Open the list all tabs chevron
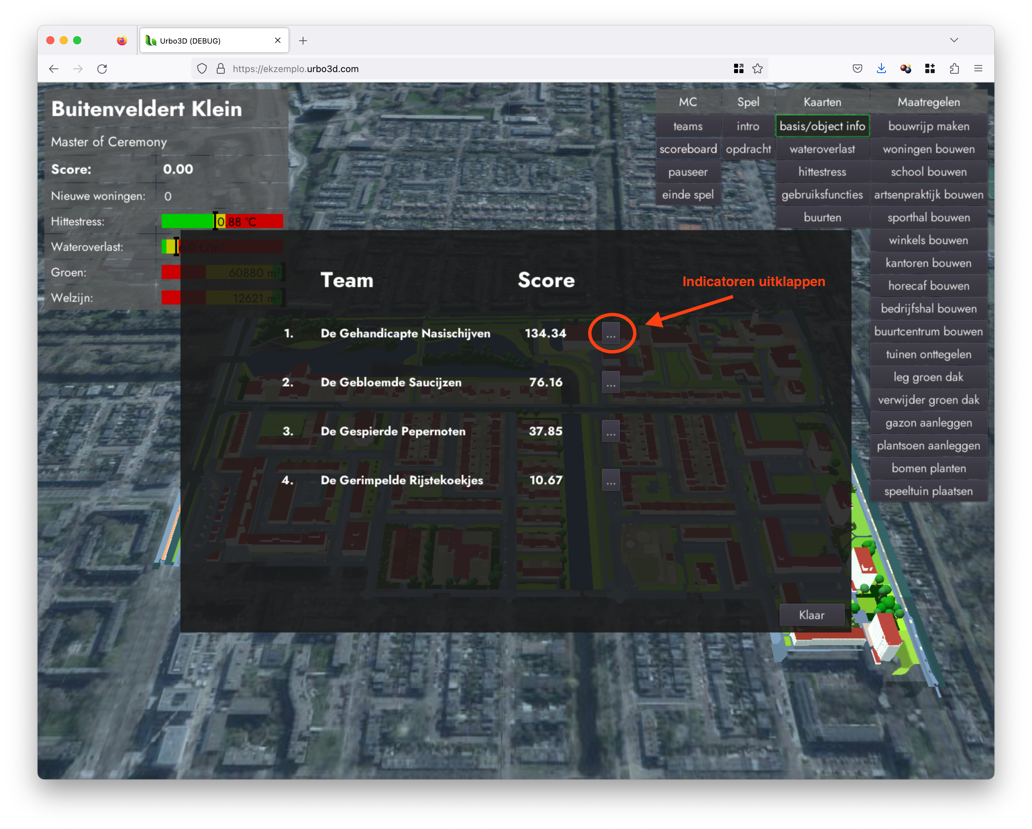This screenshot has width=1032, height=829. click(954, 40)
